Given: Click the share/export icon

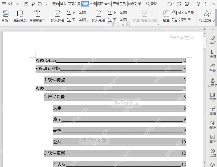Looking at the screenshot, I should click(x=179, y=4).
